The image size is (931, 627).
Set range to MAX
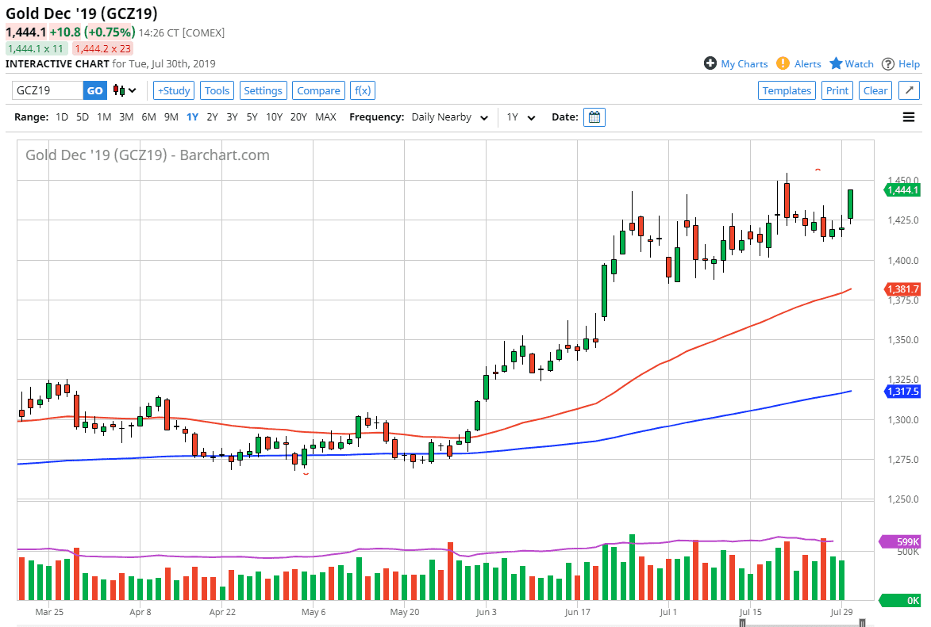point(325,117)
